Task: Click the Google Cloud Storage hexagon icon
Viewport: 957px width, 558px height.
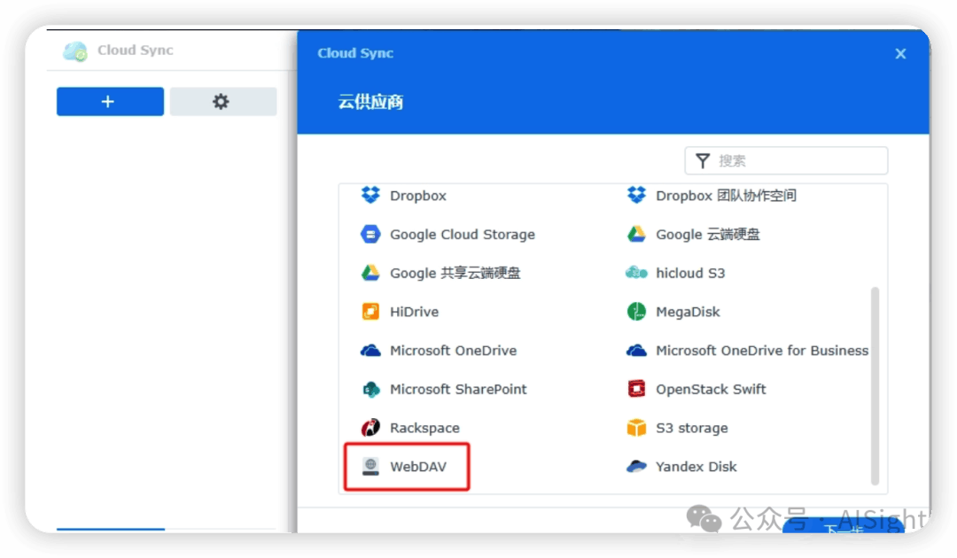Action: click(x=370, y=234)
